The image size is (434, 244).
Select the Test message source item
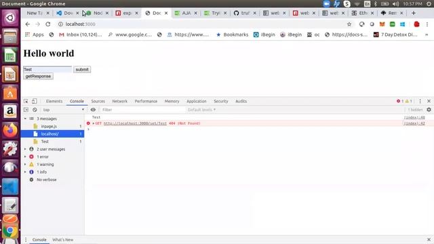[x=53, y=142]
